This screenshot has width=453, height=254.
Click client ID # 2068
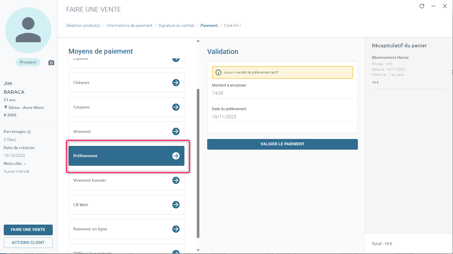click(10, 115)
